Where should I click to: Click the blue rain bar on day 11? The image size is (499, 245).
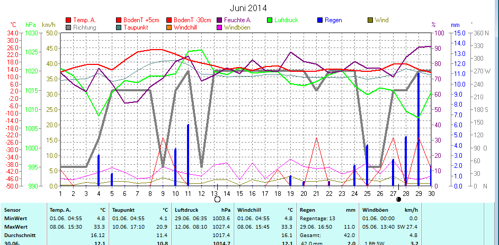point(188,155)
